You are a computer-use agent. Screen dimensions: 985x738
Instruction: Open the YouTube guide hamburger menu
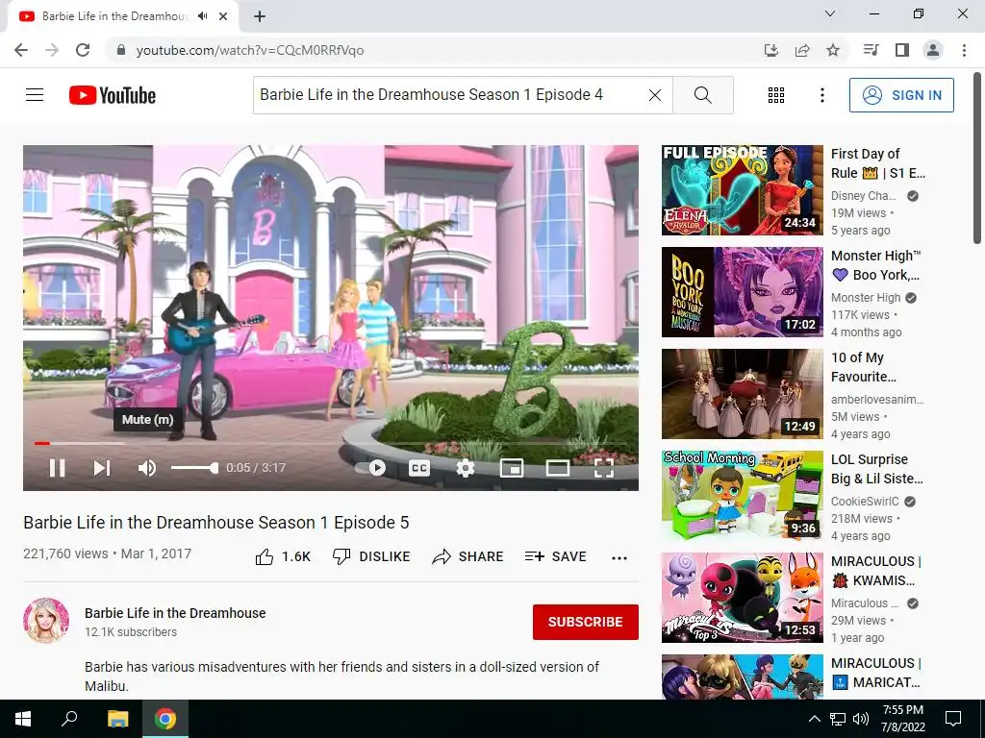pyautogui.click(x=35, y=95)
